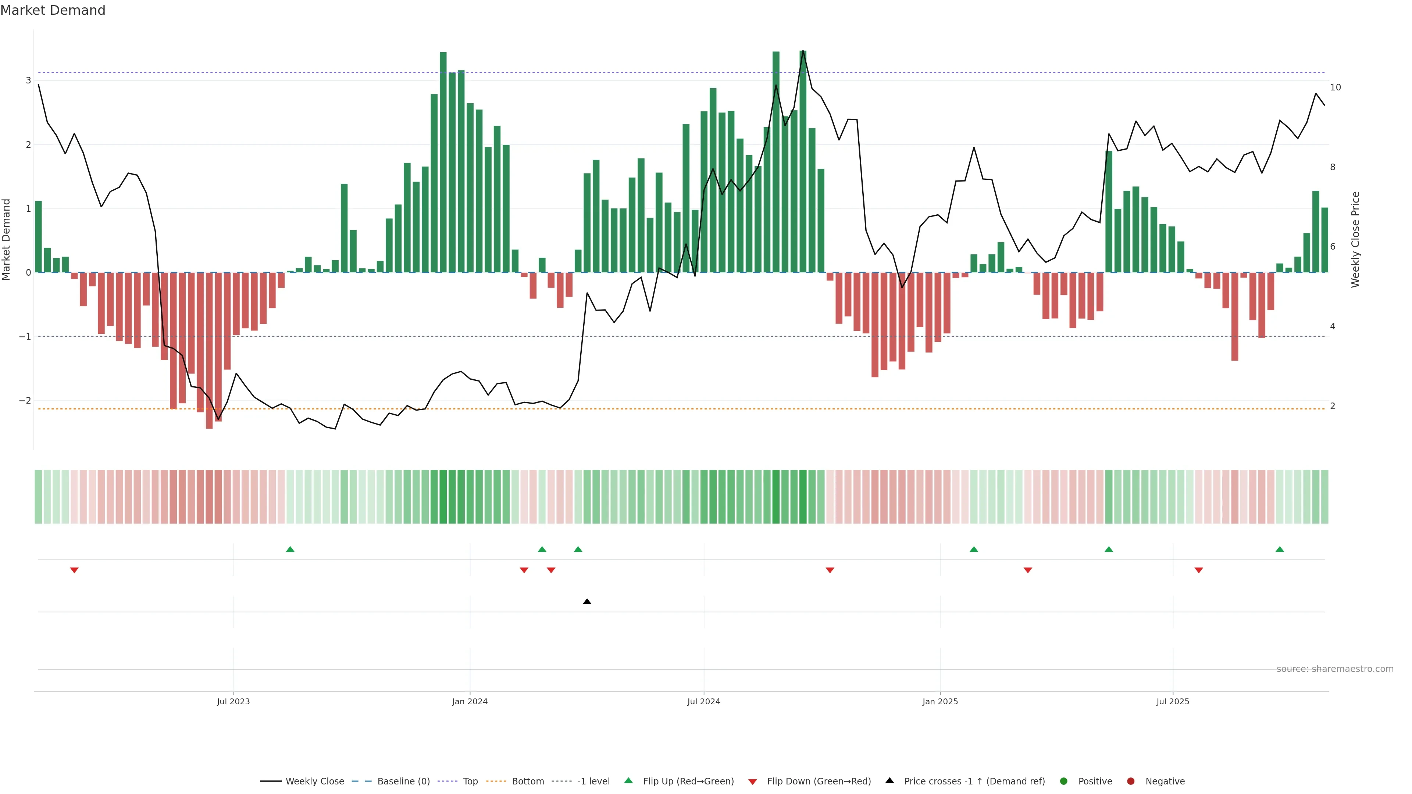
Task: Click the Jul 2025 x-axis label
Action: point(1173,701)
